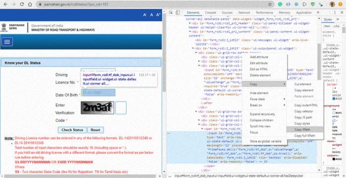The image size is (346, 178).
Task: Click the Date Of Birth input field
Action: pos(98,93)
